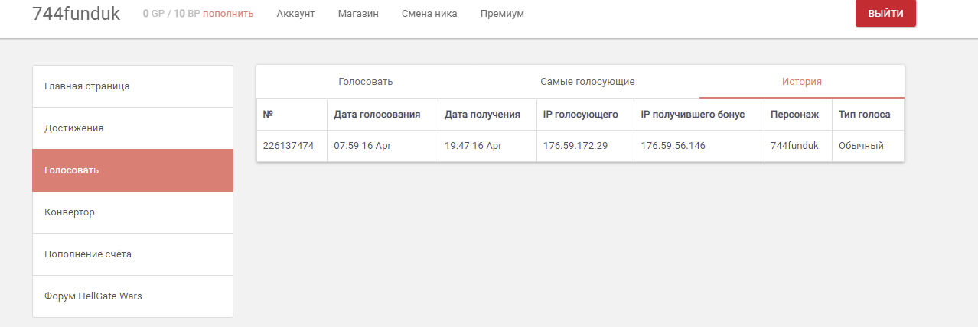Open Достижения in the sidebar

(132, 128)
